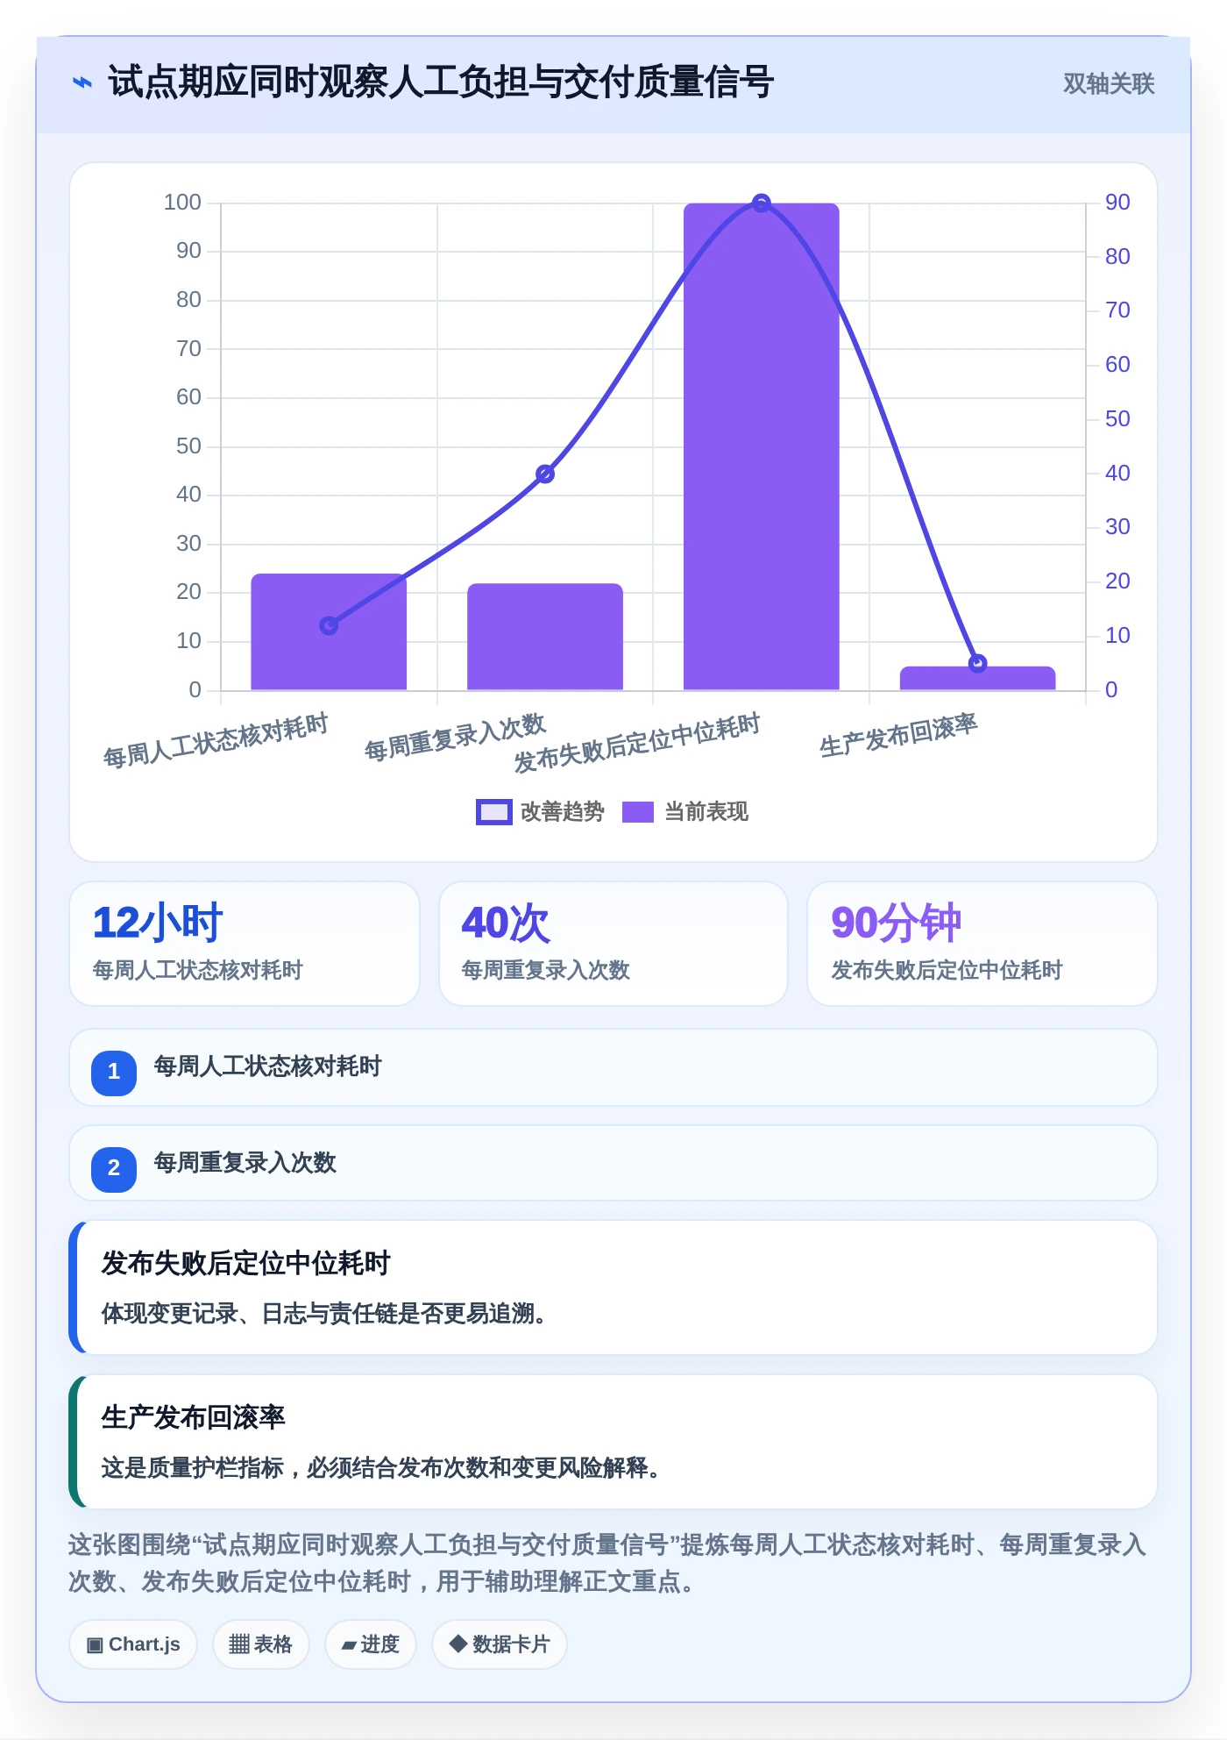Click the x-axis label 每周人工状态核对耗时
The width and height of the screenshot is (1227, 1740).
(x=216, y=741)
